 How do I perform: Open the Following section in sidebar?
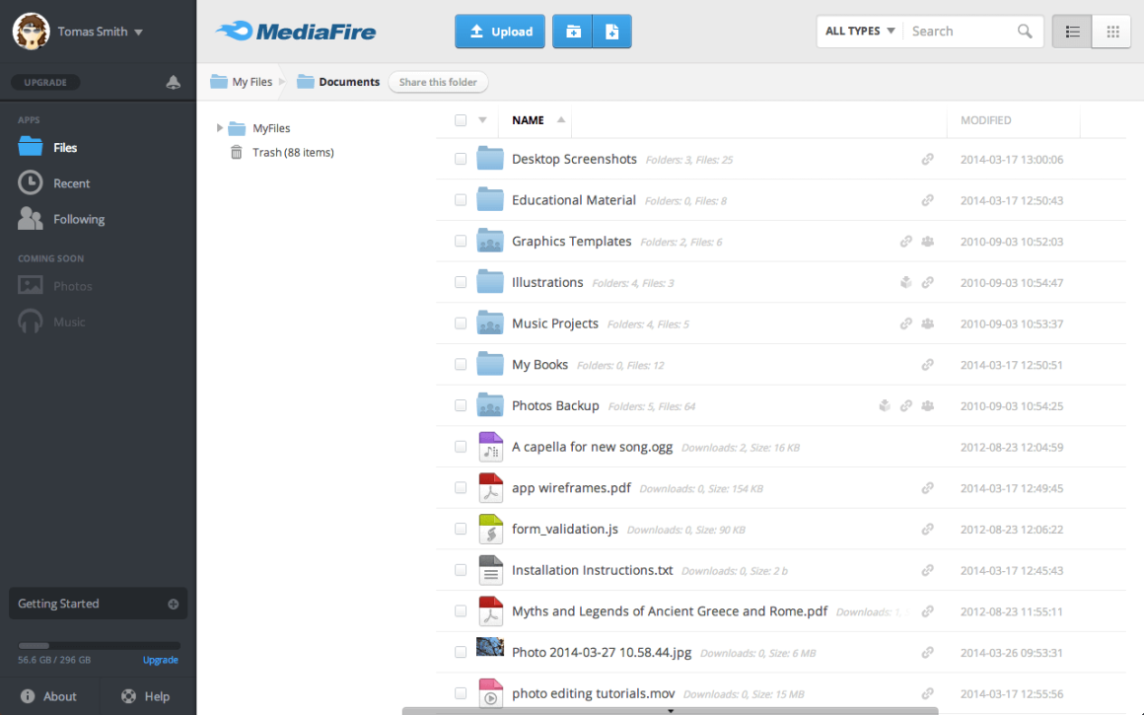79,219
